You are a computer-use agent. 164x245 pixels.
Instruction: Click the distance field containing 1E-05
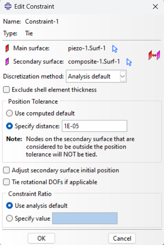[94, 126]
